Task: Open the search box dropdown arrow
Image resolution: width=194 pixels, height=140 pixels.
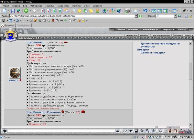Action: [x=175, y=16]
